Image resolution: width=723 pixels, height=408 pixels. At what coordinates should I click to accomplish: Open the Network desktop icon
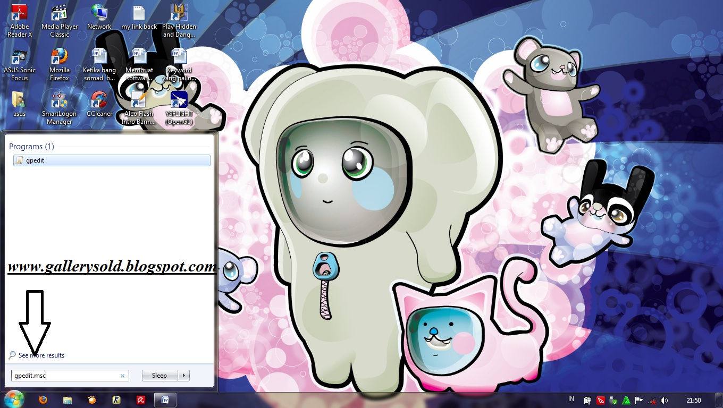pyautogui.click(x=99, y=17)
